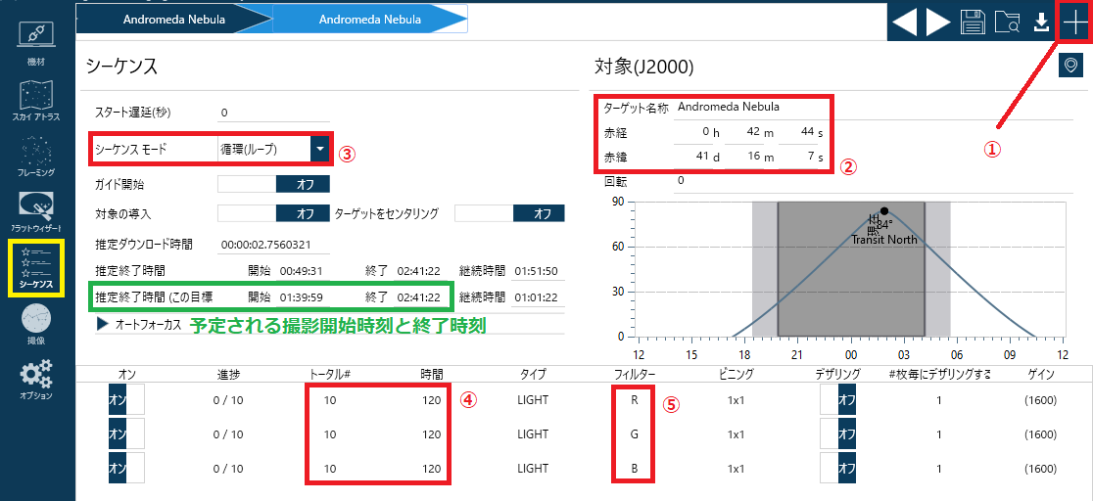The width and height of the screenshot is (1093, 501).
Task: Toggle the オン switch in the R filter row
Action: [126, 400]
